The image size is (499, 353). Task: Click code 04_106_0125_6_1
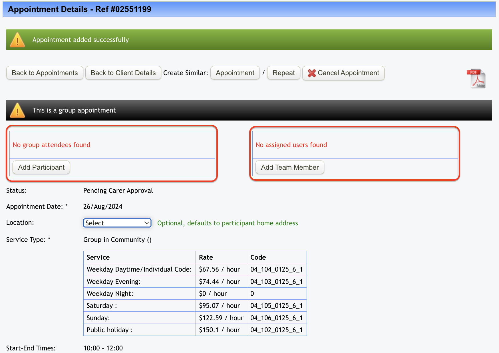point(276,318)
